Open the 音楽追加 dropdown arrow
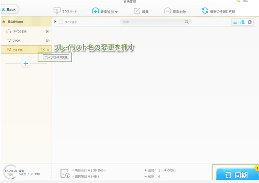The image size is (259, 183). point(116,12)
